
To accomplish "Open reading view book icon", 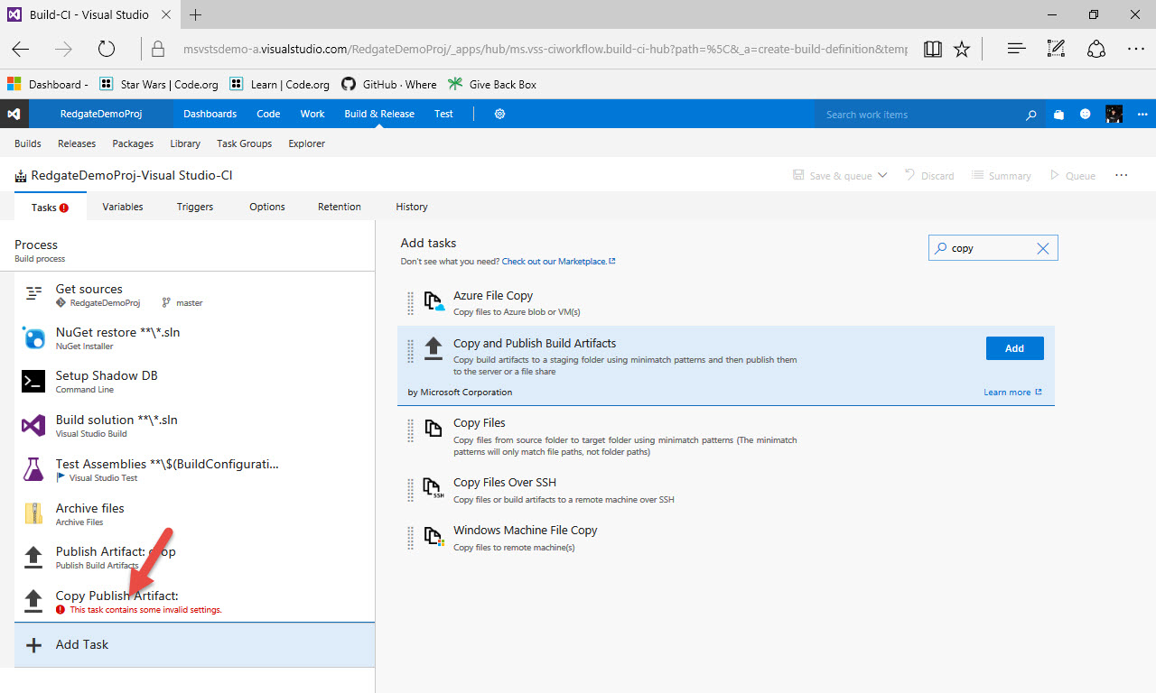I will tap(933, 49).
